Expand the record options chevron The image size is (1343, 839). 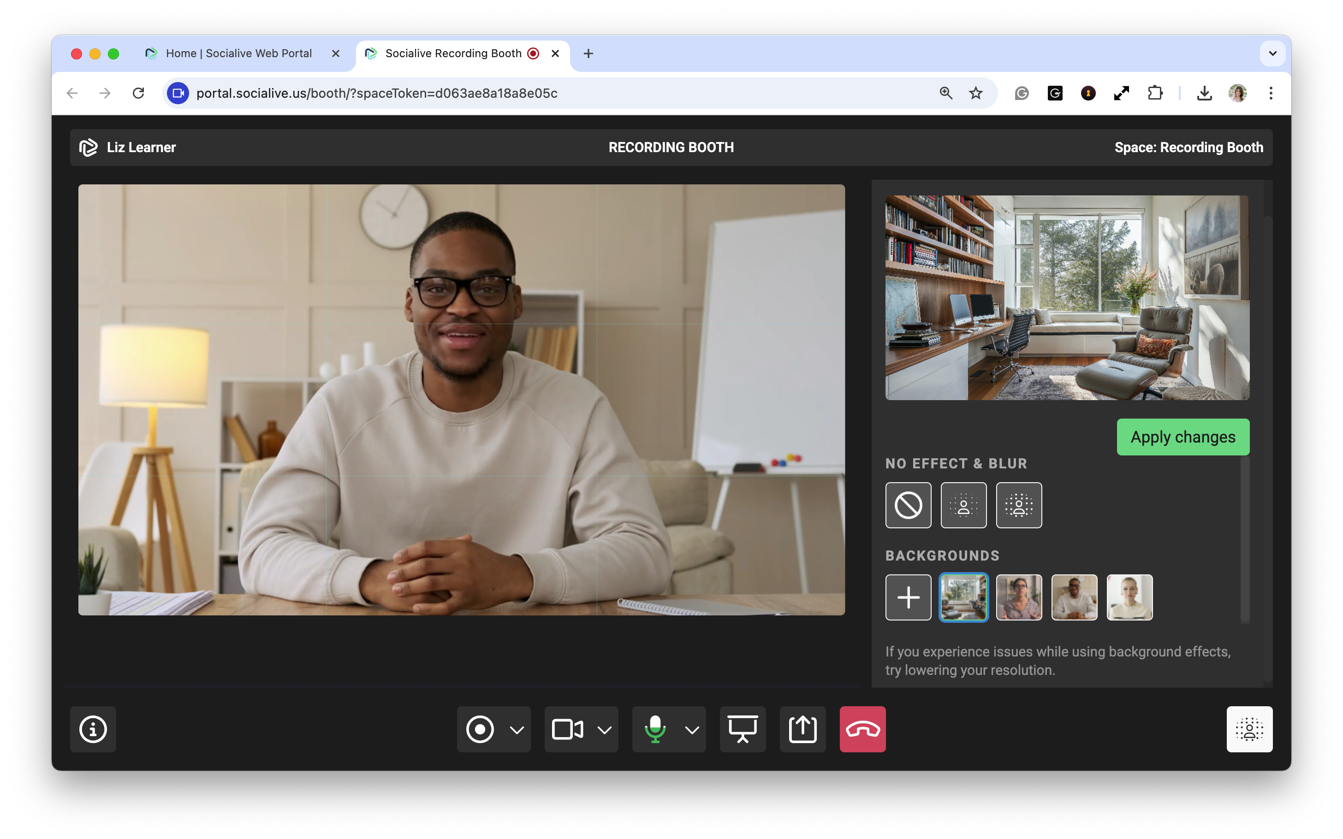coord(517,730)
